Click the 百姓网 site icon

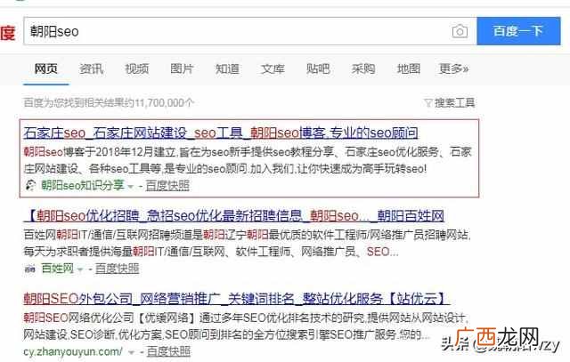29,269
